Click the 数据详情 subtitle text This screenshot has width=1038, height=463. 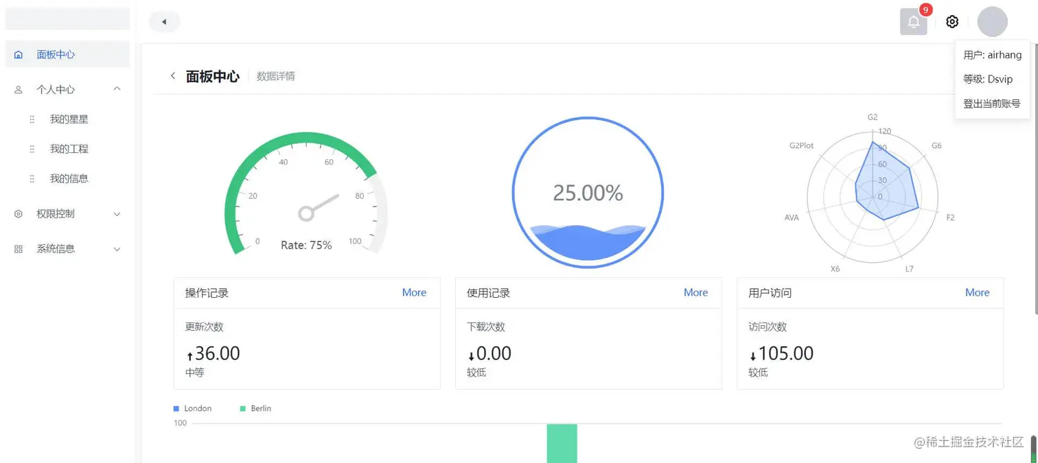coord(276,76)
